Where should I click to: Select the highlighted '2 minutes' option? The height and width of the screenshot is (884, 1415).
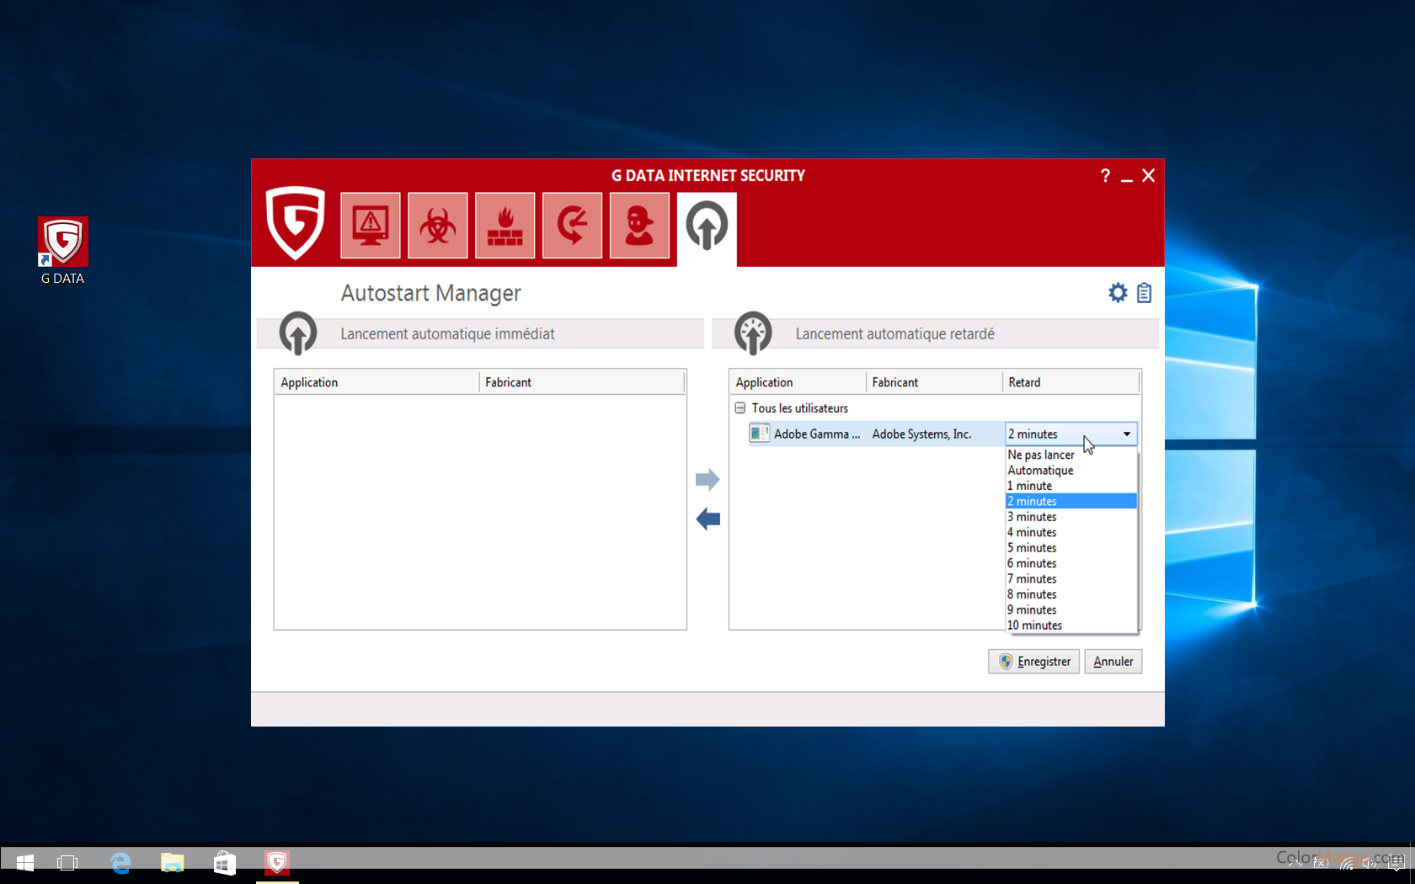coord(1071,501)
